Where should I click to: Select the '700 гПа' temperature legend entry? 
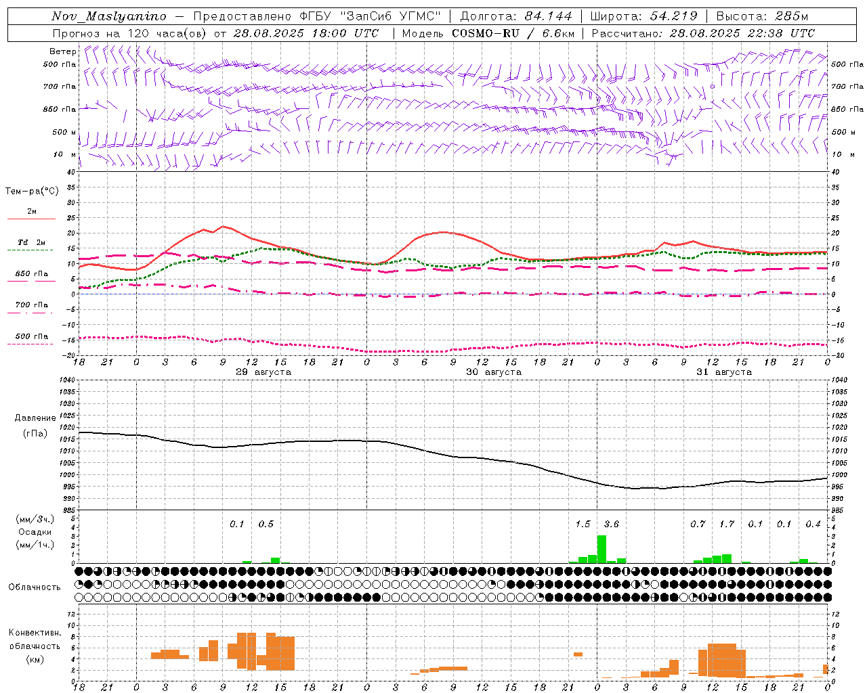point(31,305)
